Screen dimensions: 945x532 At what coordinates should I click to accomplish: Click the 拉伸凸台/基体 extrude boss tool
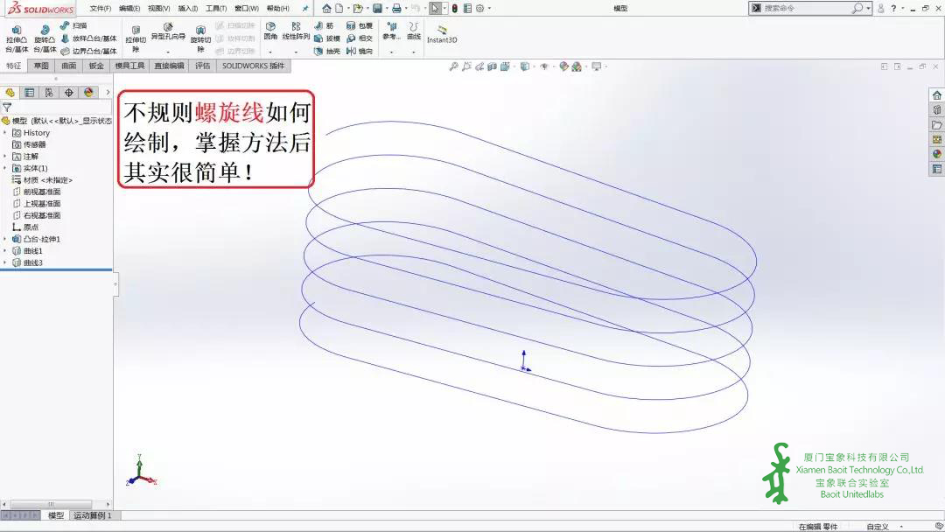point(17,38)
